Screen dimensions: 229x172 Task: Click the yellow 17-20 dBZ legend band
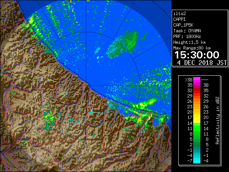coord(197,118)
